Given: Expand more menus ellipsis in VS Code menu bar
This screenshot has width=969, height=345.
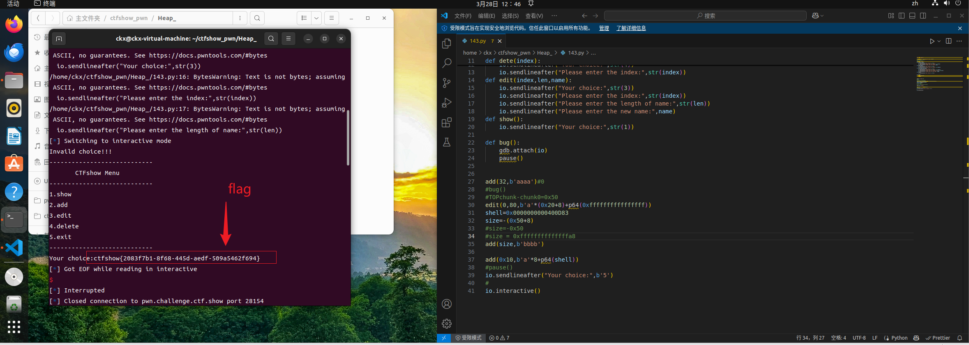Looking at the screenshot, I should pos(554,16).
